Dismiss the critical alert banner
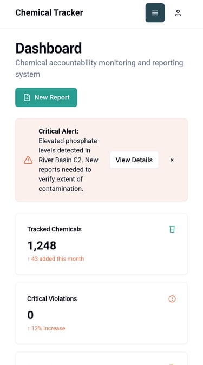203x365 pixels. (x=172, y=160)
